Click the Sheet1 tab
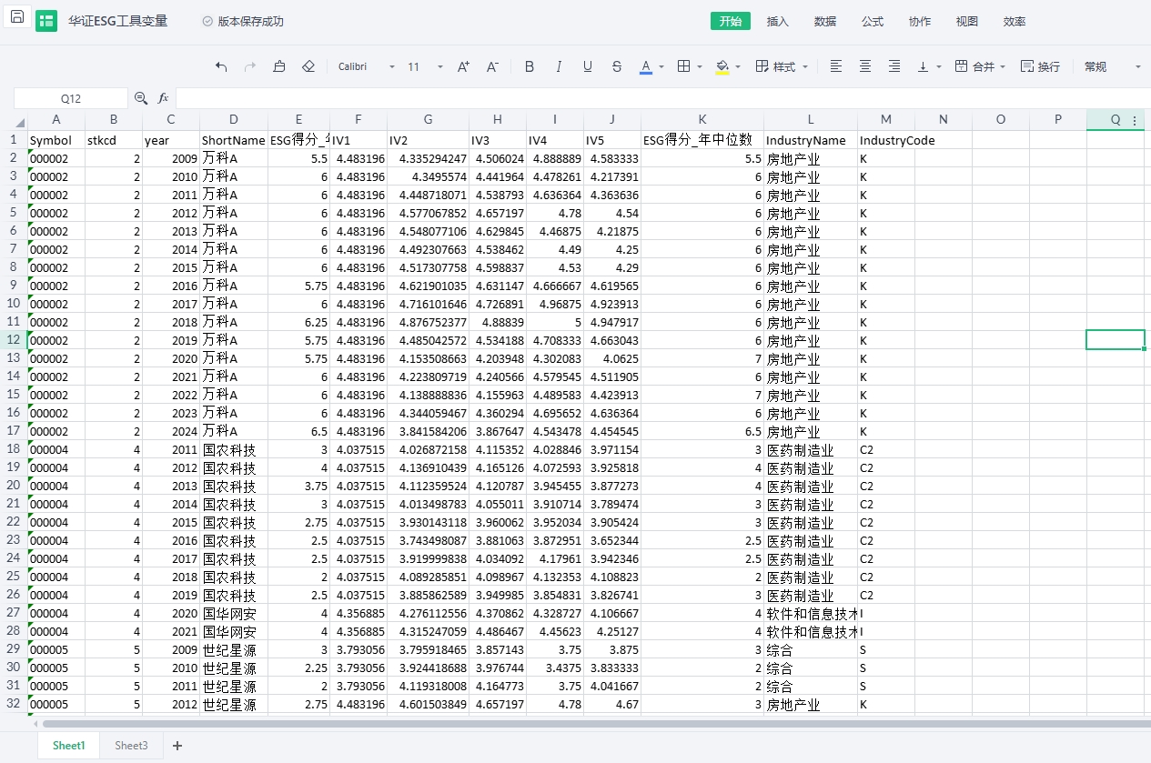 click(68, 746)
